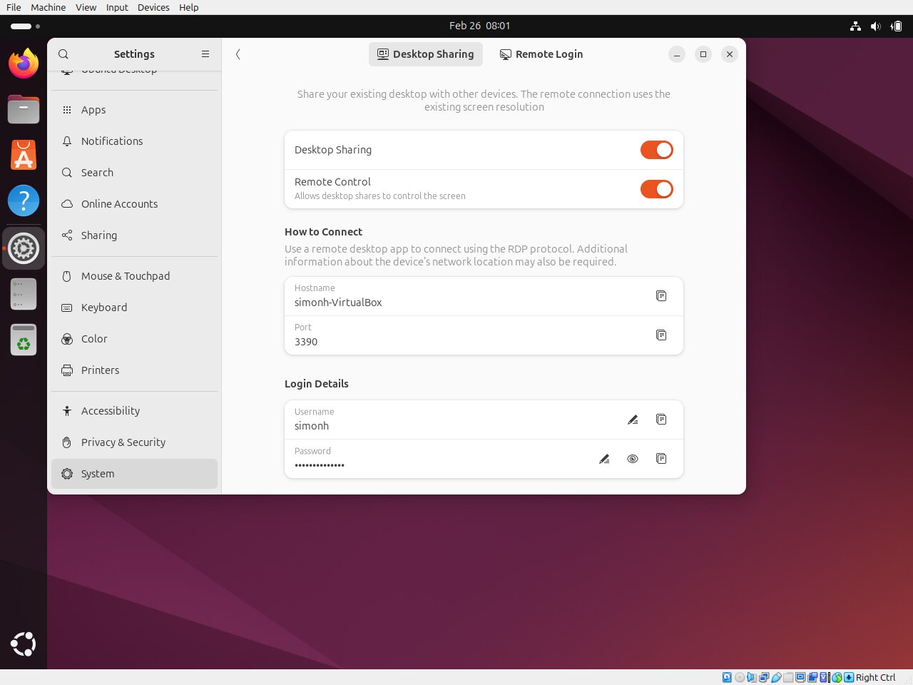Screen dimensions: 913x685
Task: Reveal the password using eye icon
Action: (x=633, y=459)
